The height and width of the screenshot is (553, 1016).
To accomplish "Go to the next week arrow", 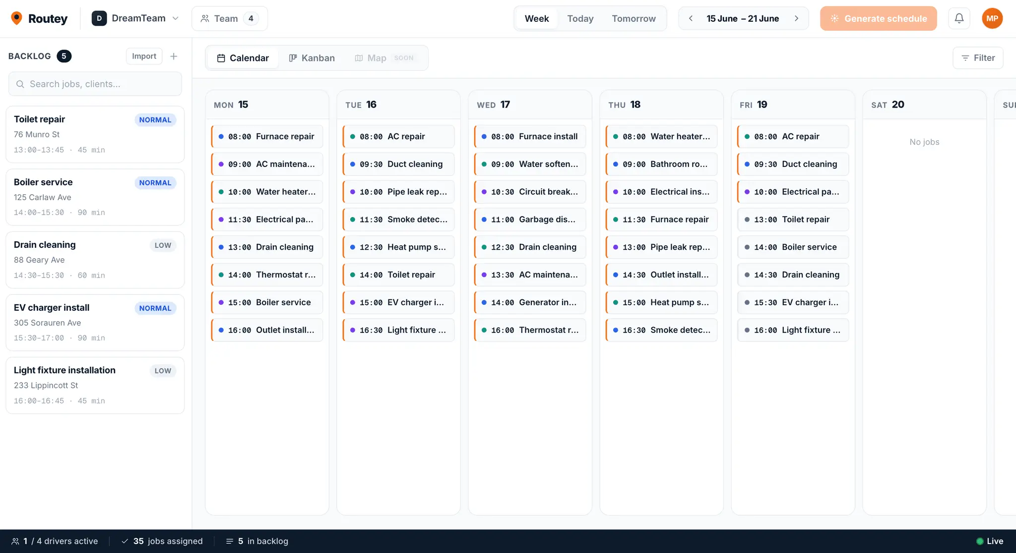I will click(797, 18).
